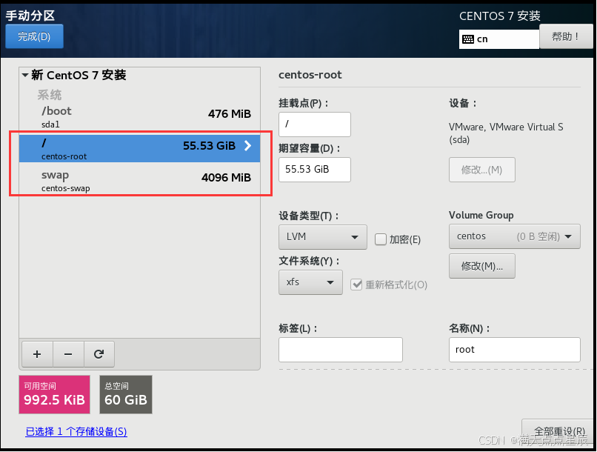Click the 可用空间 992.5 KiB box
This screenshot has height=452, width=597.
tap(55, 394)
